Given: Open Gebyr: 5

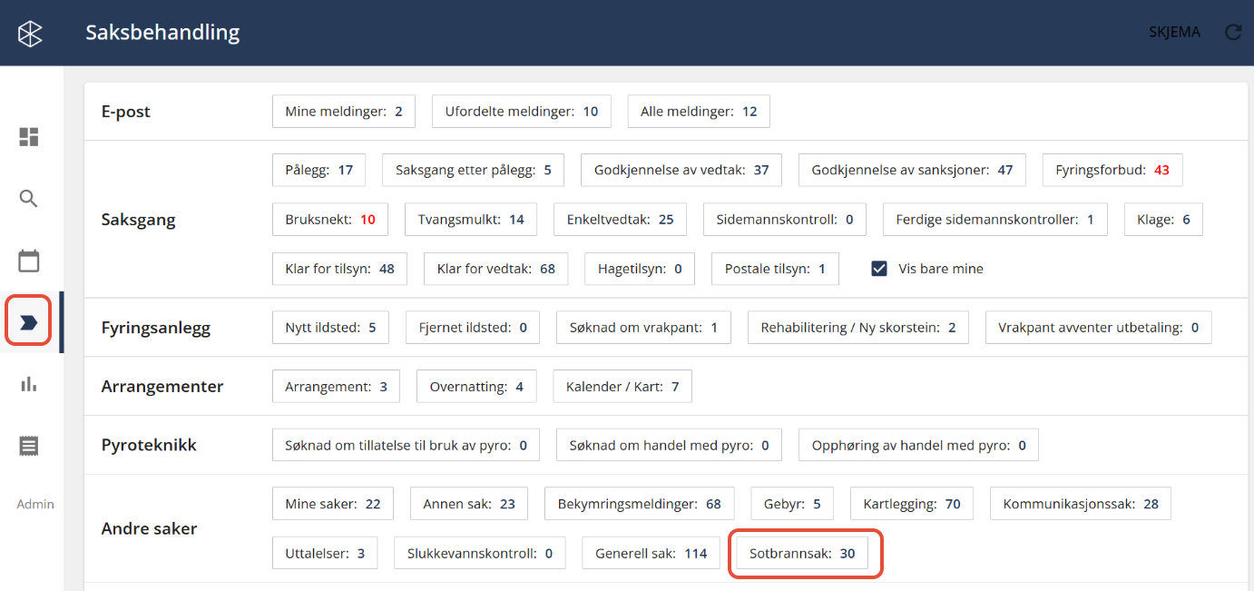Looking at the screenshot, I should coord(792,504).
